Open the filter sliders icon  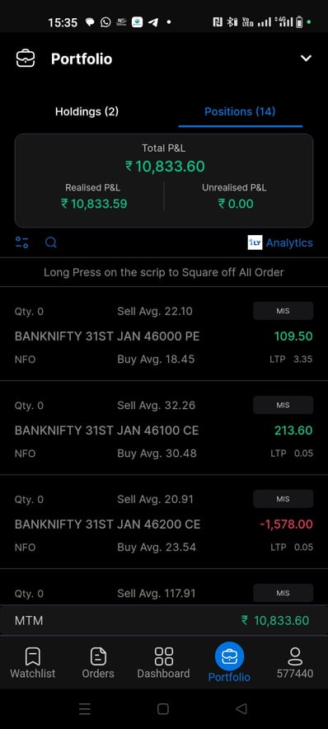click(21, 242)
